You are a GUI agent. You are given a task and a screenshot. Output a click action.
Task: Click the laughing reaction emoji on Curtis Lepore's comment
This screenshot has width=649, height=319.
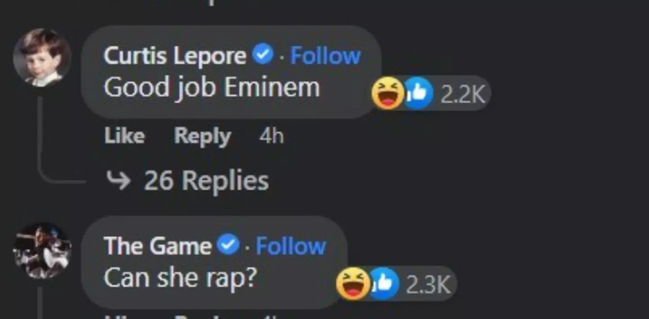coord(387,94)
